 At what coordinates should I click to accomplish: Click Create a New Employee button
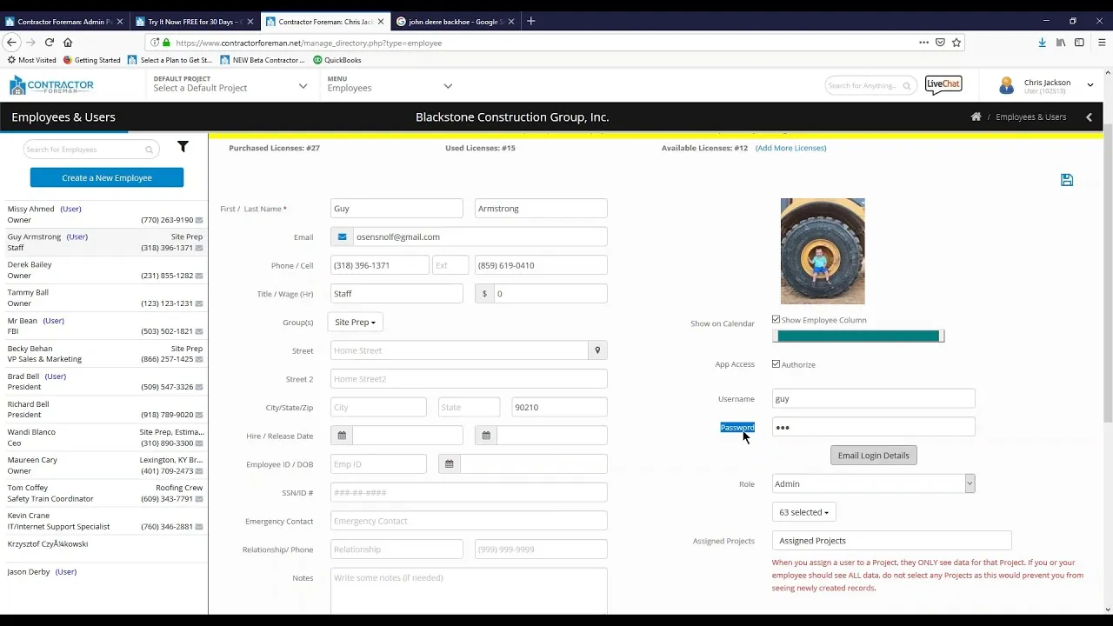107,177
